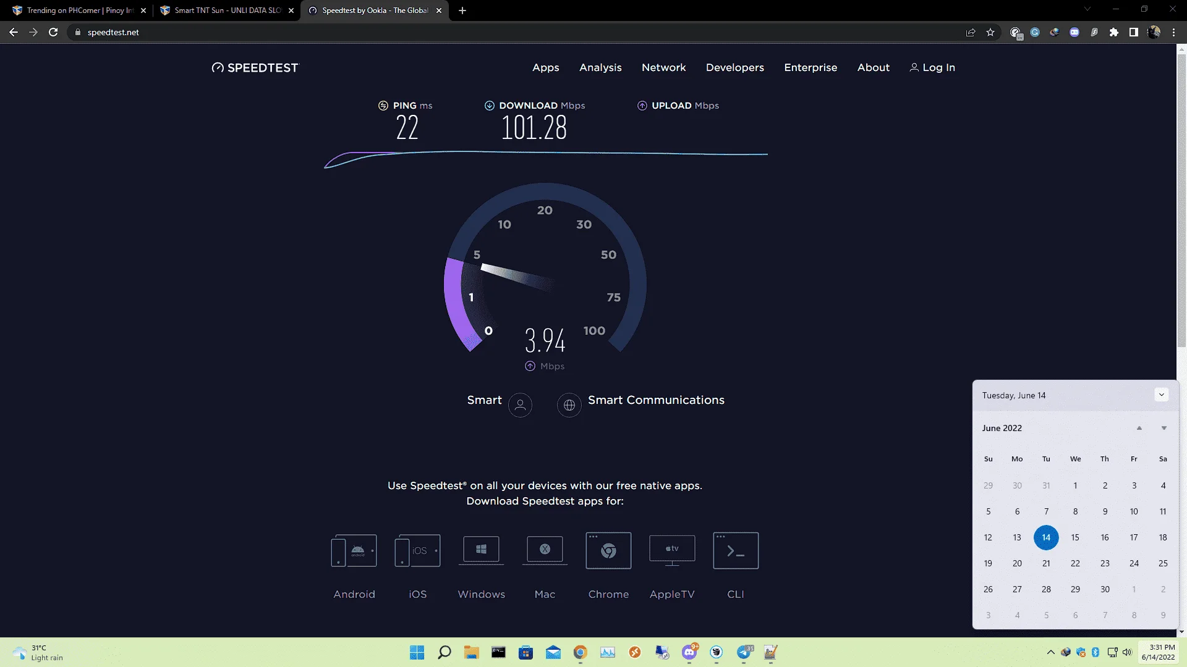Open Discord from the taskbar
Image resolution: width=1187 pixels, height=667 pixels.
coord(689,652)
